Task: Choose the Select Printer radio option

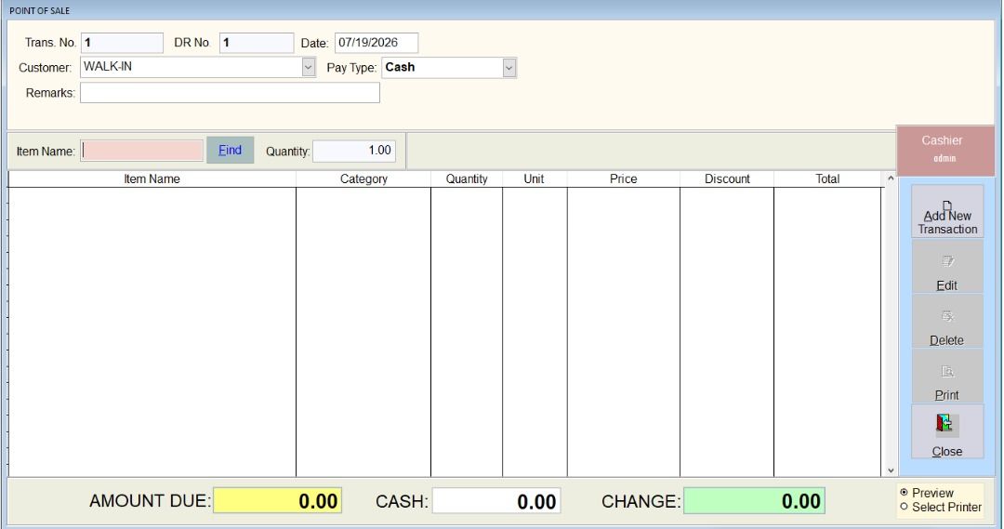Action: coord(905,507)
